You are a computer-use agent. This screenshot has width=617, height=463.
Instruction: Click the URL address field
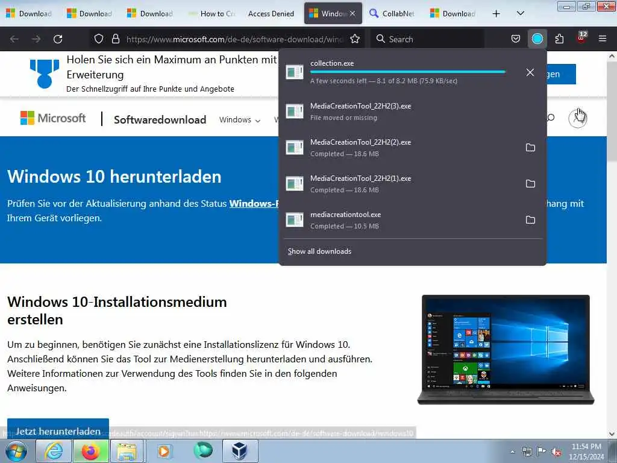coord(234,39)
